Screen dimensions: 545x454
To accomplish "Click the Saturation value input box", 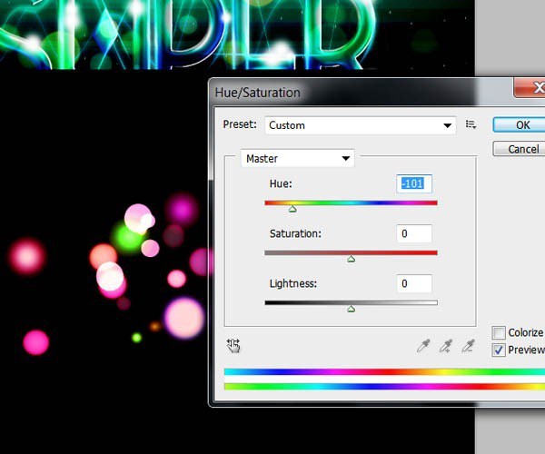I will coord(414,234).
